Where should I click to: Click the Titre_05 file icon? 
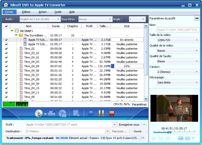click(x=21, y=97)
